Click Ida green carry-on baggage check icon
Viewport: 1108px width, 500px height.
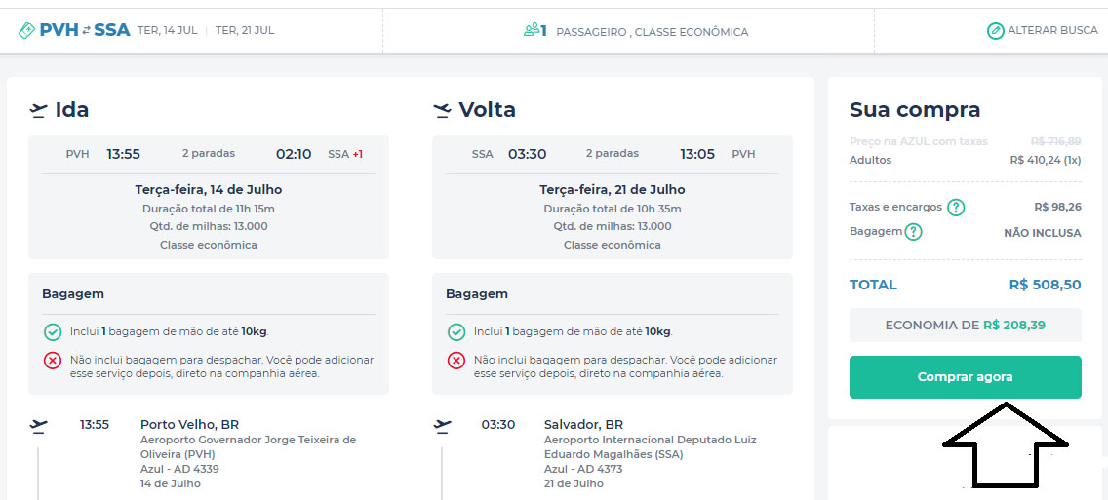tap(53, 331)
